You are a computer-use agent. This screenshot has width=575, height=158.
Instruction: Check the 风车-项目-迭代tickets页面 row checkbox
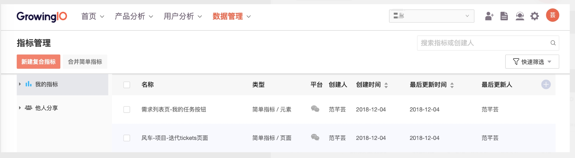(x=127, y=138)
